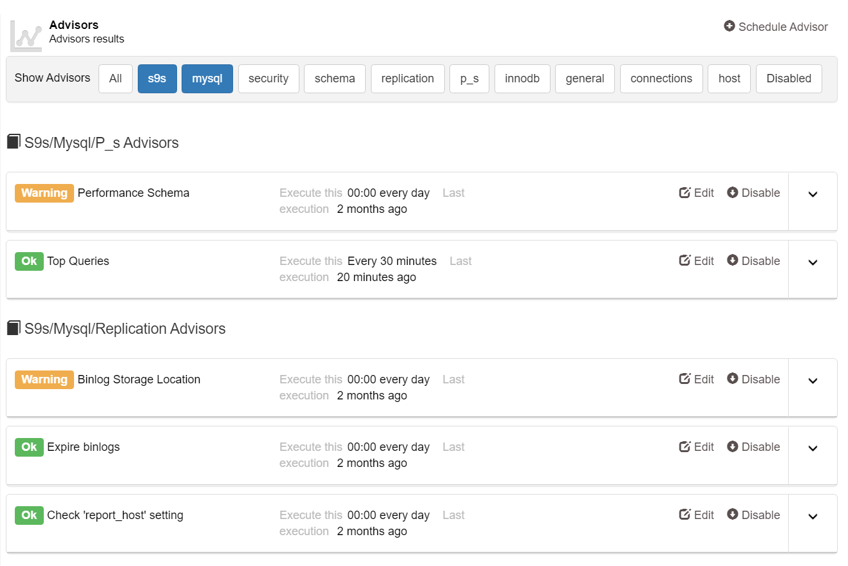Toggle the s9s advisor filter
Screen dimensions: 848x566
click(157, 78)
